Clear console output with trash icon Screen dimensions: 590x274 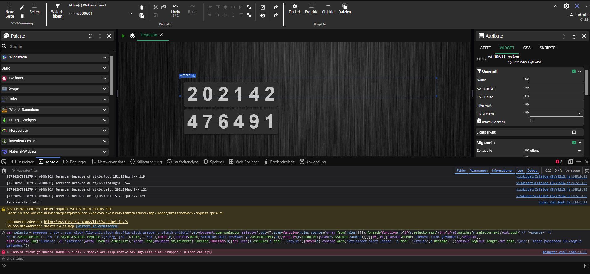(x=4, y=171)
